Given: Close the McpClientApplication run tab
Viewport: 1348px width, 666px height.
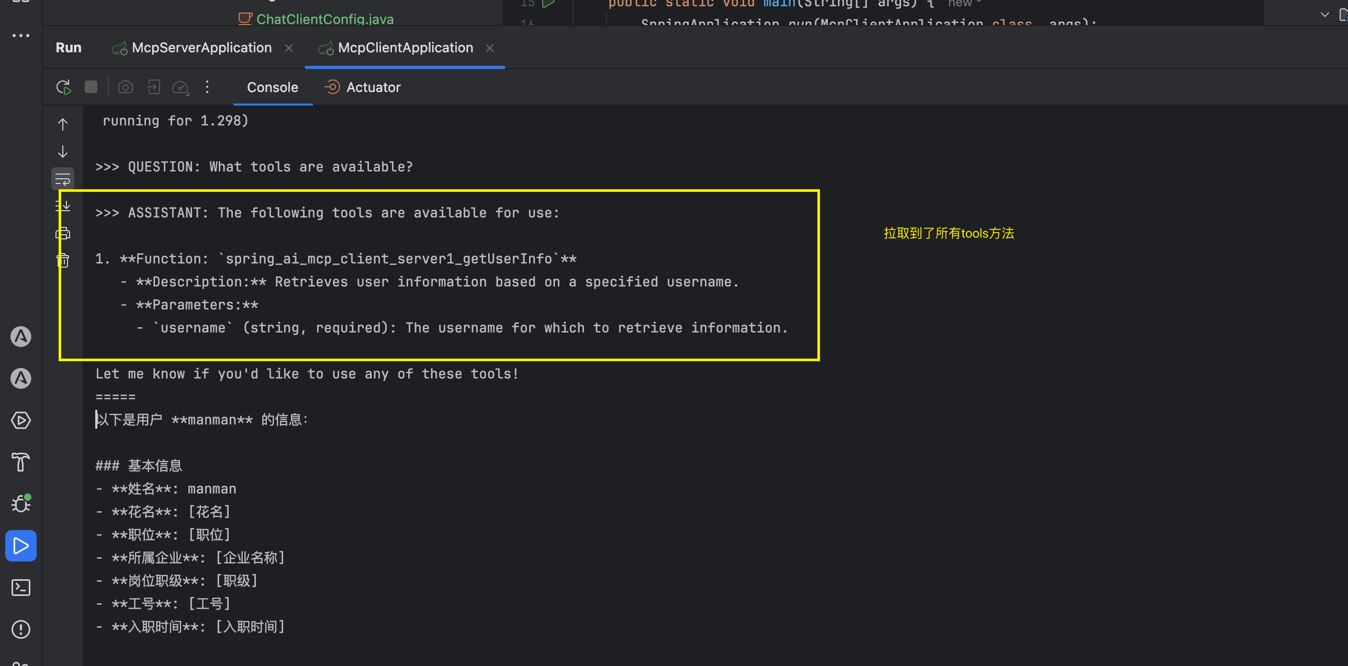Looking at the screenshot, I should (x=490, y=48).
